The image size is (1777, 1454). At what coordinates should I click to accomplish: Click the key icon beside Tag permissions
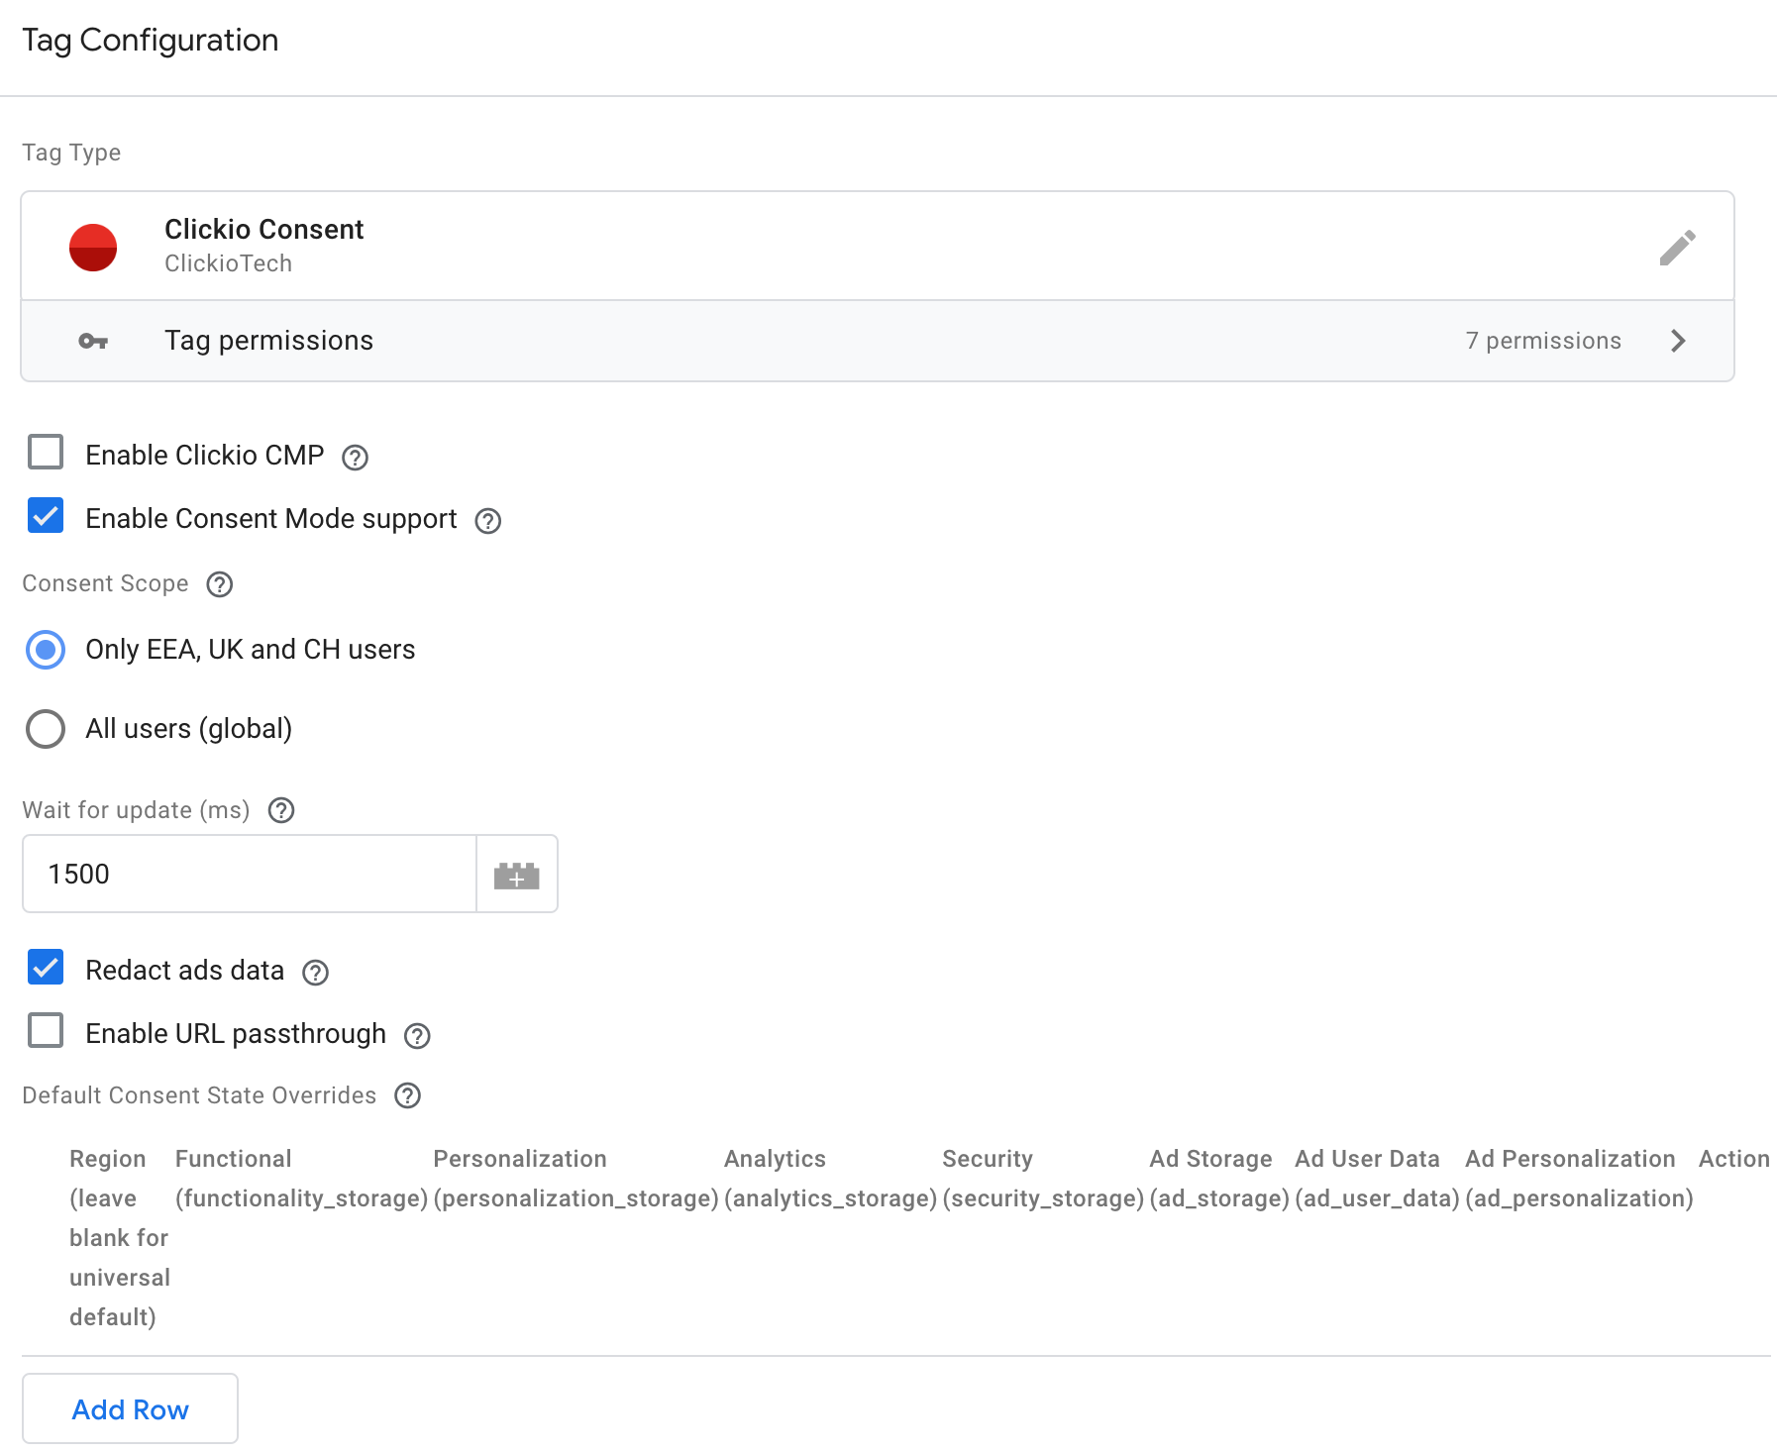tap(93, 341)
